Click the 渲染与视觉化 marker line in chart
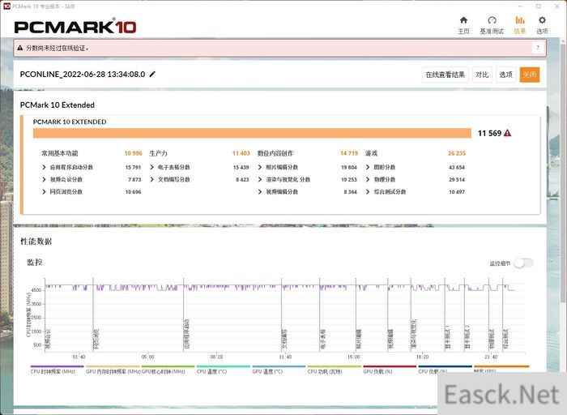Screen dimensions: 567x415 411,314
